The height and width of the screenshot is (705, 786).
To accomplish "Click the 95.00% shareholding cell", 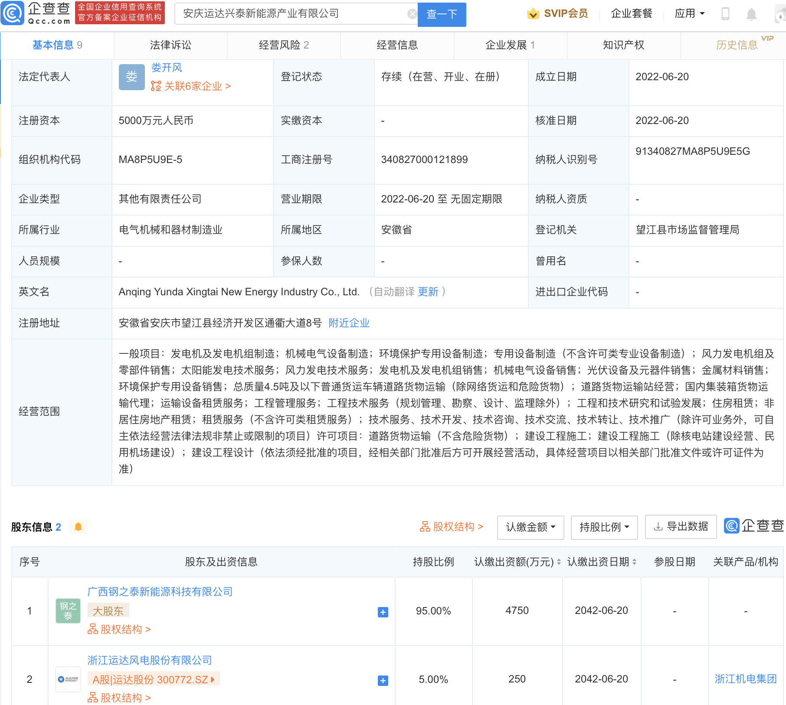I will [433, 611].
